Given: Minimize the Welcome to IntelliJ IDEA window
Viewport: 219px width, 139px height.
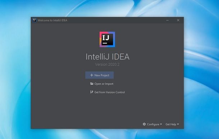Looking at the screenshot, I should (167, 20).
